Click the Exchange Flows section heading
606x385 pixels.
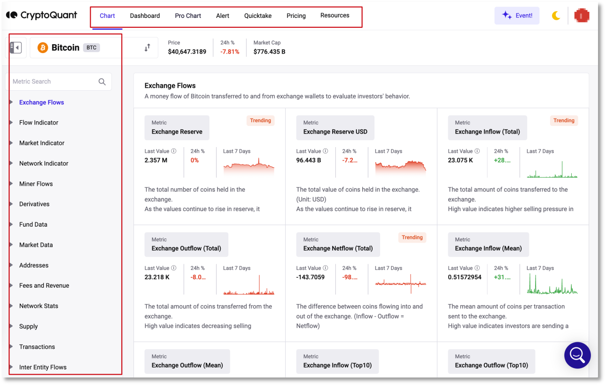(x=170, y=86)
